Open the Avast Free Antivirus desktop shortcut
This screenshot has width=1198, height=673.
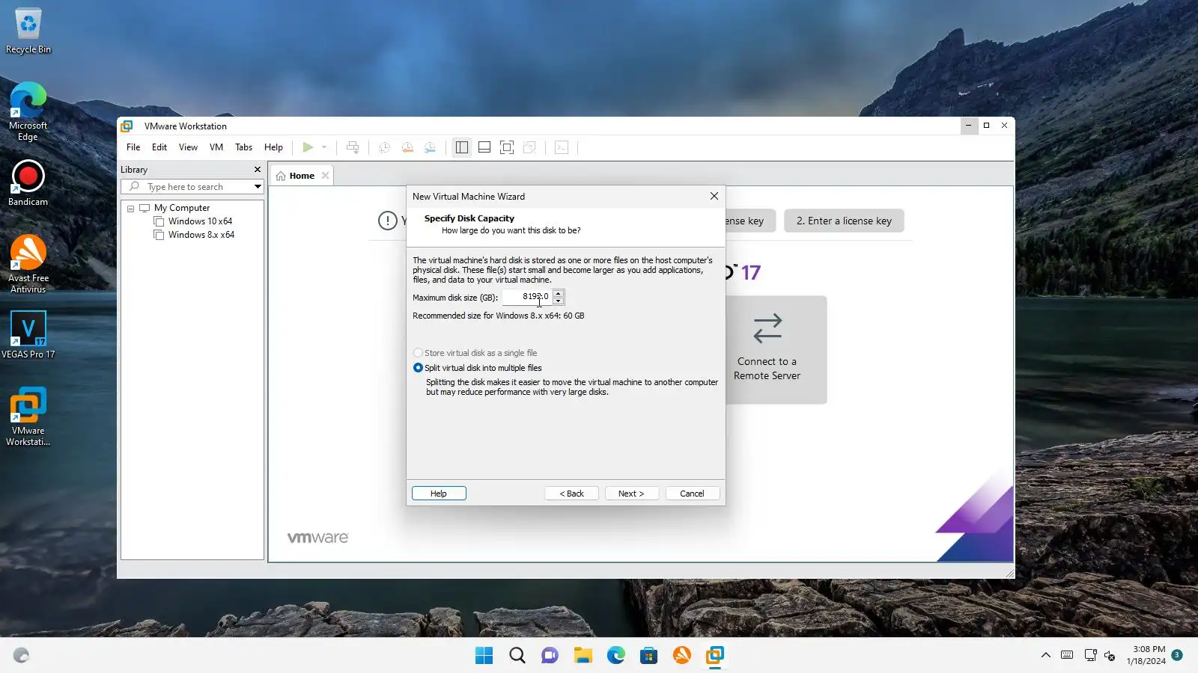click(x=28, y=263)
